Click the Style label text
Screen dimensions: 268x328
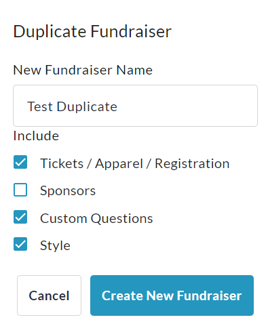[x=55, y=245]
